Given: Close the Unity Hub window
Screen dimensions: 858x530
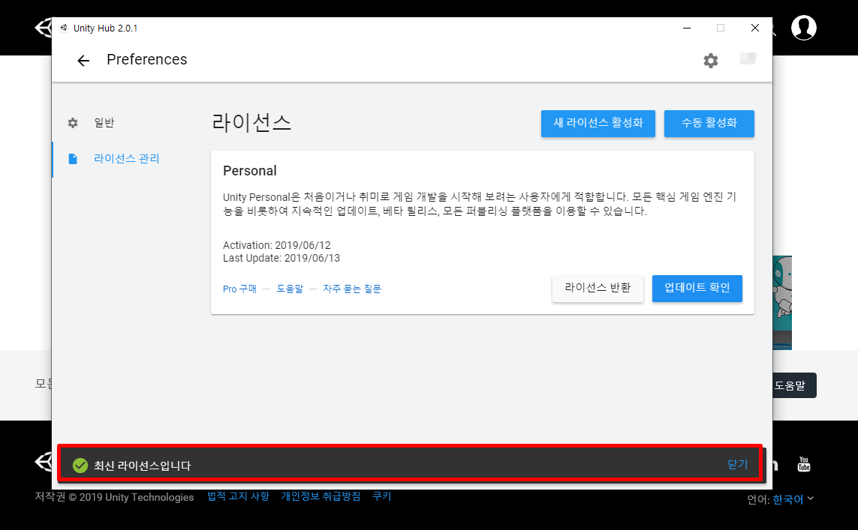Looking at the screenshot, I should [755, 28].
